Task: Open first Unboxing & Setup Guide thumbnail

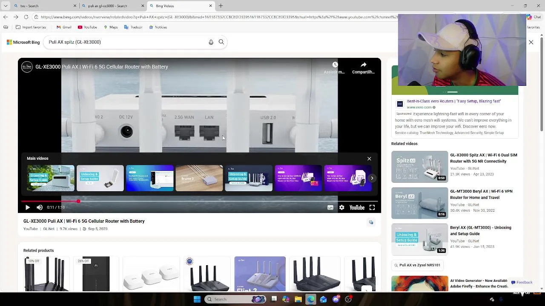Action: 51,178
